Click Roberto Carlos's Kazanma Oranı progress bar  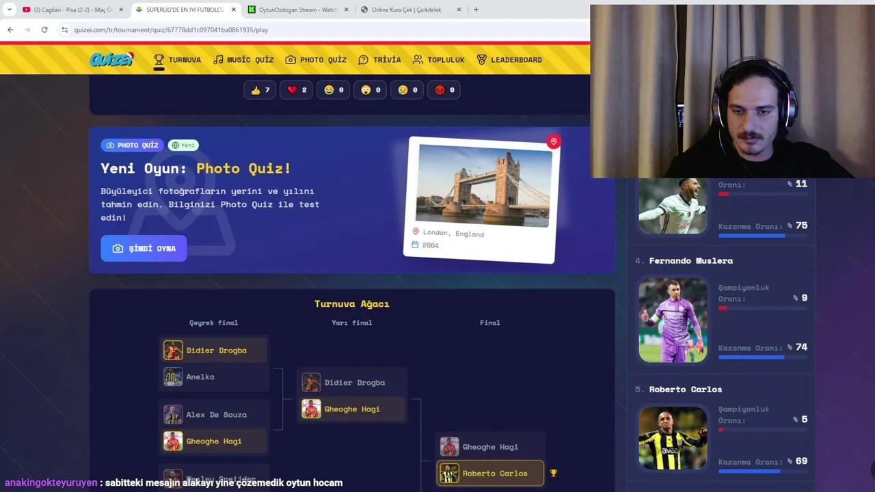coord(762,471)
